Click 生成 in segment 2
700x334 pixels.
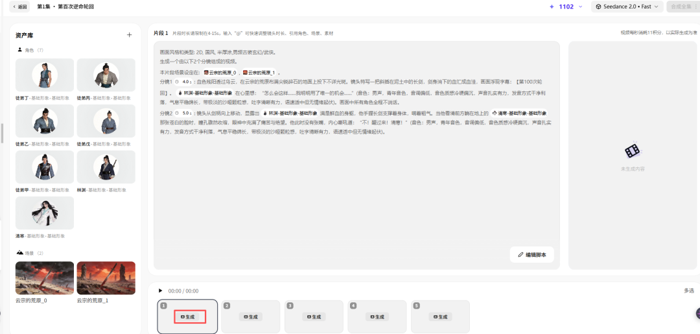(250, 316)
